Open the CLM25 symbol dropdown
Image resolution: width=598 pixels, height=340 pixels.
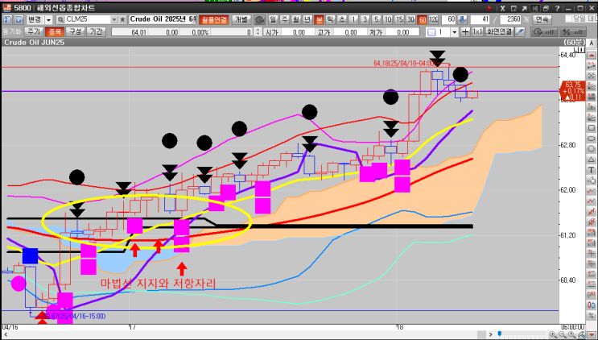(x=114, y=19)
